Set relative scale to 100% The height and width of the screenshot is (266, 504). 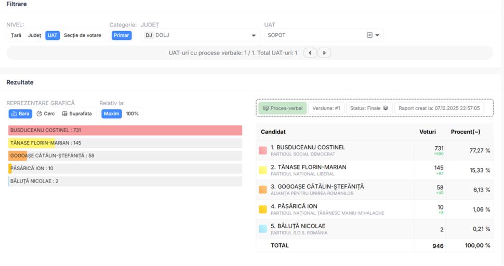(132, 114)
